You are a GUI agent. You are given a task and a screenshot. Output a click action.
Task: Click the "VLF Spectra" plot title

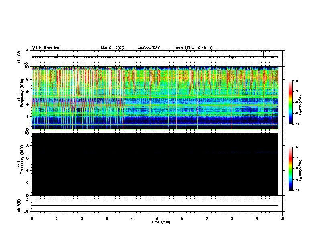[45, 48]
